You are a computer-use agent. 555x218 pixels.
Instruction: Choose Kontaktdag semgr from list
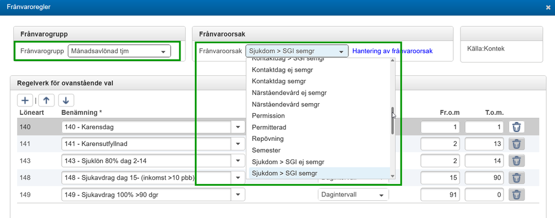[319, 81]
